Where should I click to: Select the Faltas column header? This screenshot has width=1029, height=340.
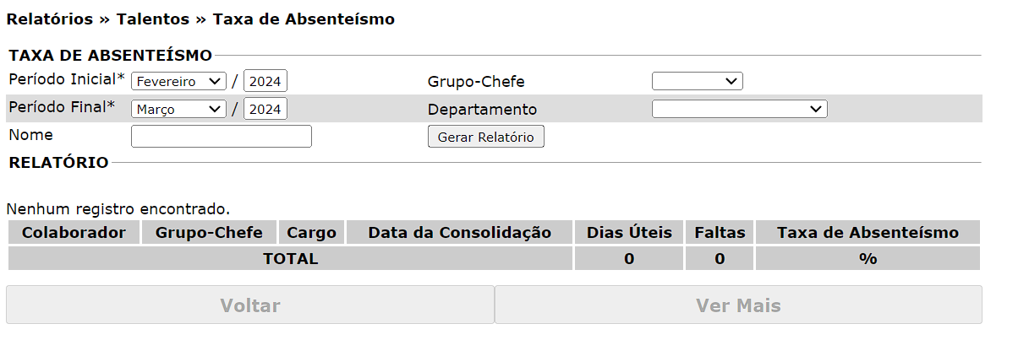(x=720, y=233)
